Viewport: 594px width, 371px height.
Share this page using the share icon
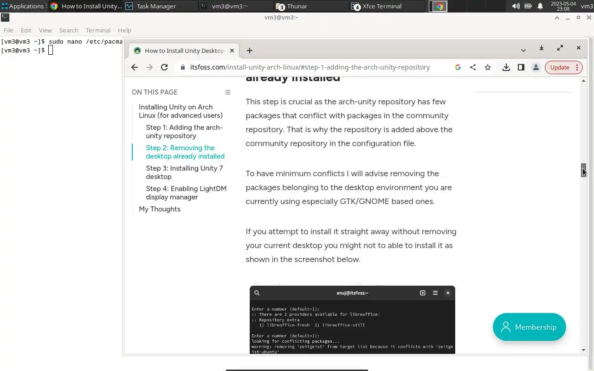pyautogui.click(x=473, y=67)
